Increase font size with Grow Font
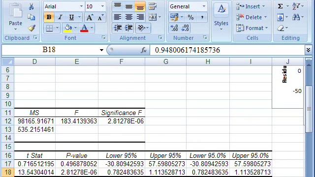 coord(90,18)
